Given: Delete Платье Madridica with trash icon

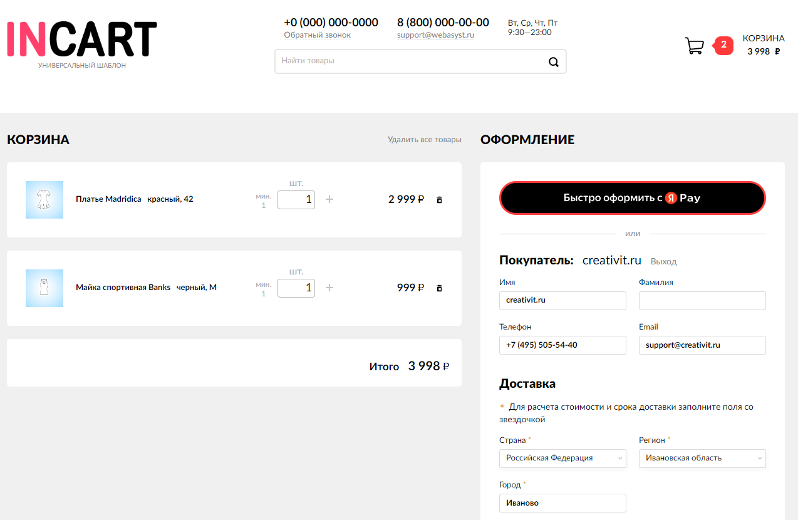Looking at the screenshot, I should tap(439, 200).
